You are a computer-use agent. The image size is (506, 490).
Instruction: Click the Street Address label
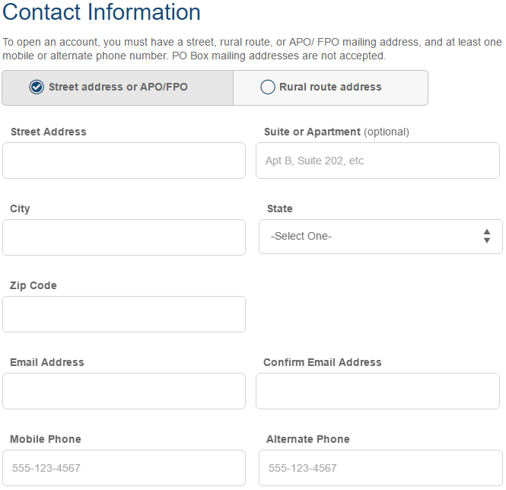tap(49, 132)
